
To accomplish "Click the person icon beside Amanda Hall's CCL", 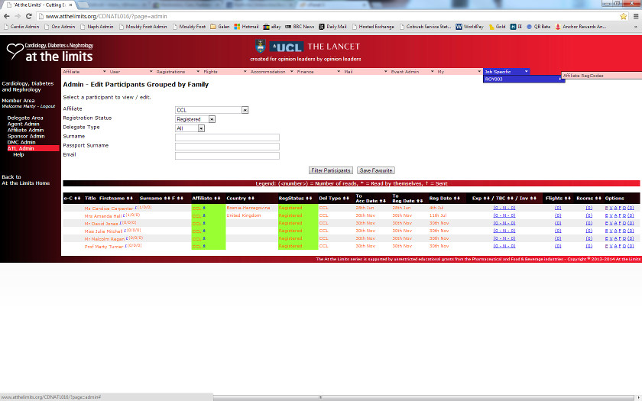I will (204, 215).
